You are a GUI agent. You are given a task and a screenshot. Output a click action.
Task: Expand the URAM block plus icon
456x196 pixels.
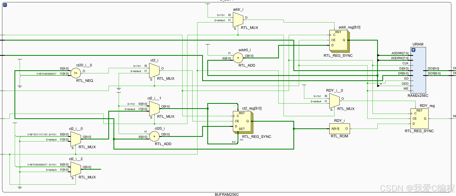(413, 50)
